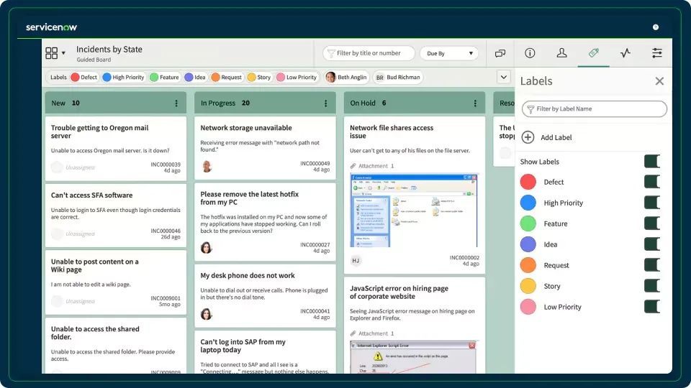Click the red Defect color swatch

pyautogui.click(x=528, y=182)
